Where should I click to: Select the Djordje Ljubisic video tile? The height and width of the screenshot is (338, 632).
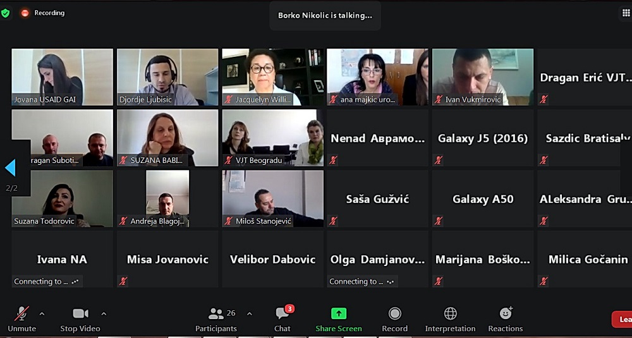pos(167,77)
